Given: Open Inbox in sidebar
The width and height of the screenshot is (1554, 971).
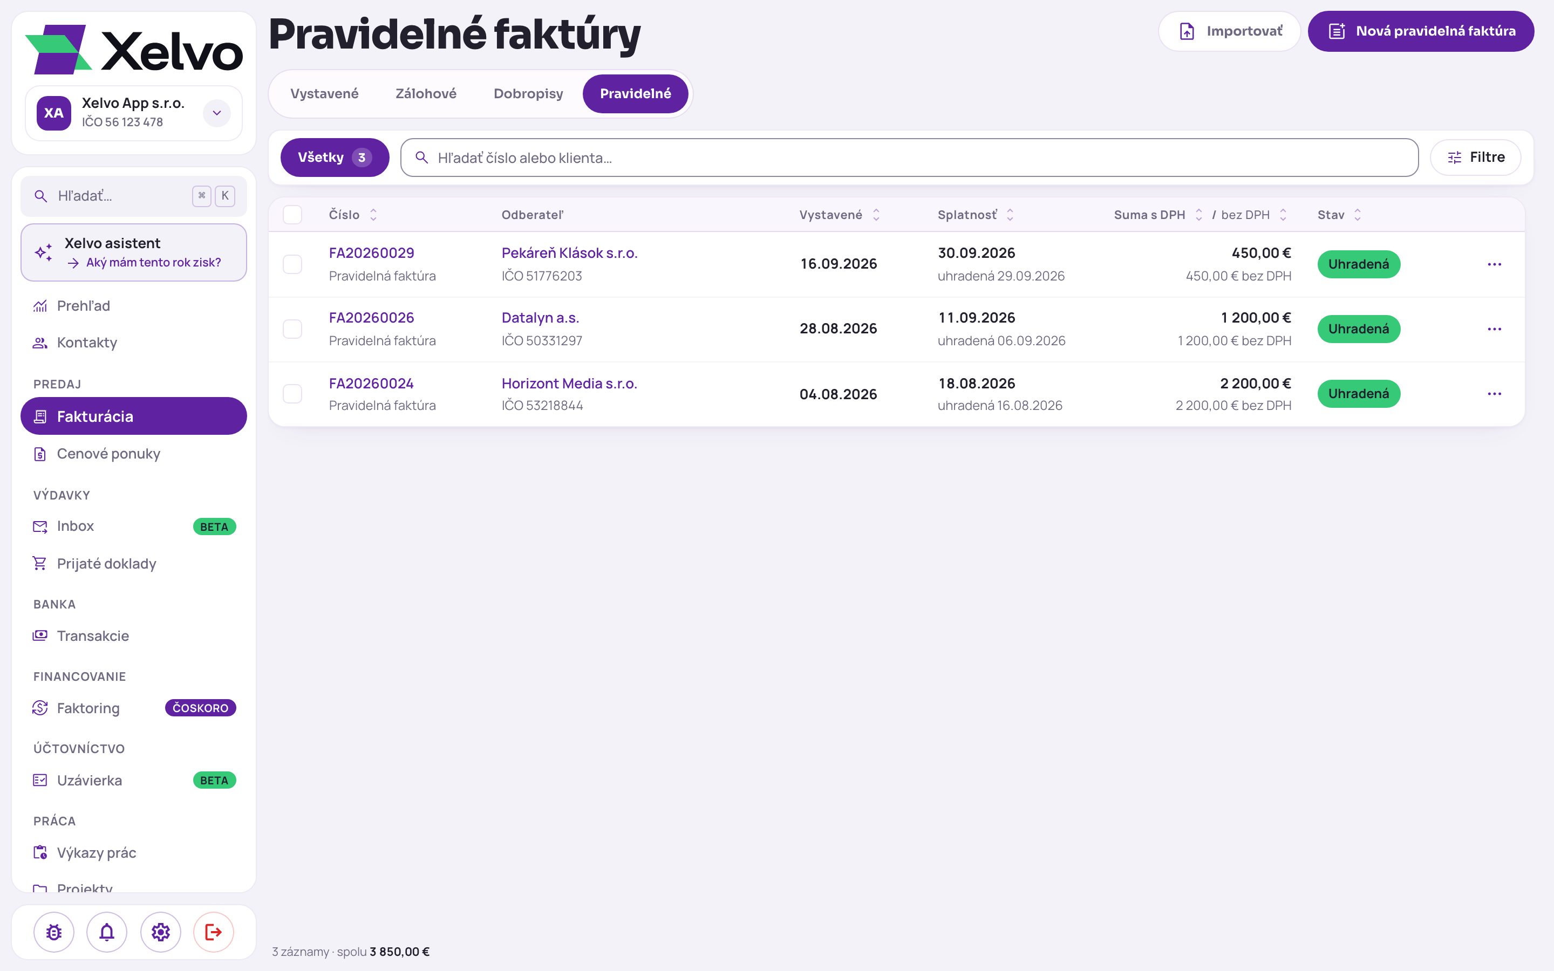Looking at the screenshot, I should point(134,526).
